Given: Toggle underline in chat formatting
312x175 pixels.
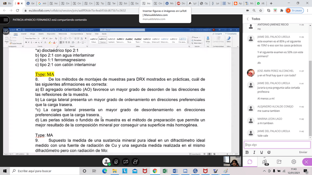Looking at the screenshot, I should 262,152.
